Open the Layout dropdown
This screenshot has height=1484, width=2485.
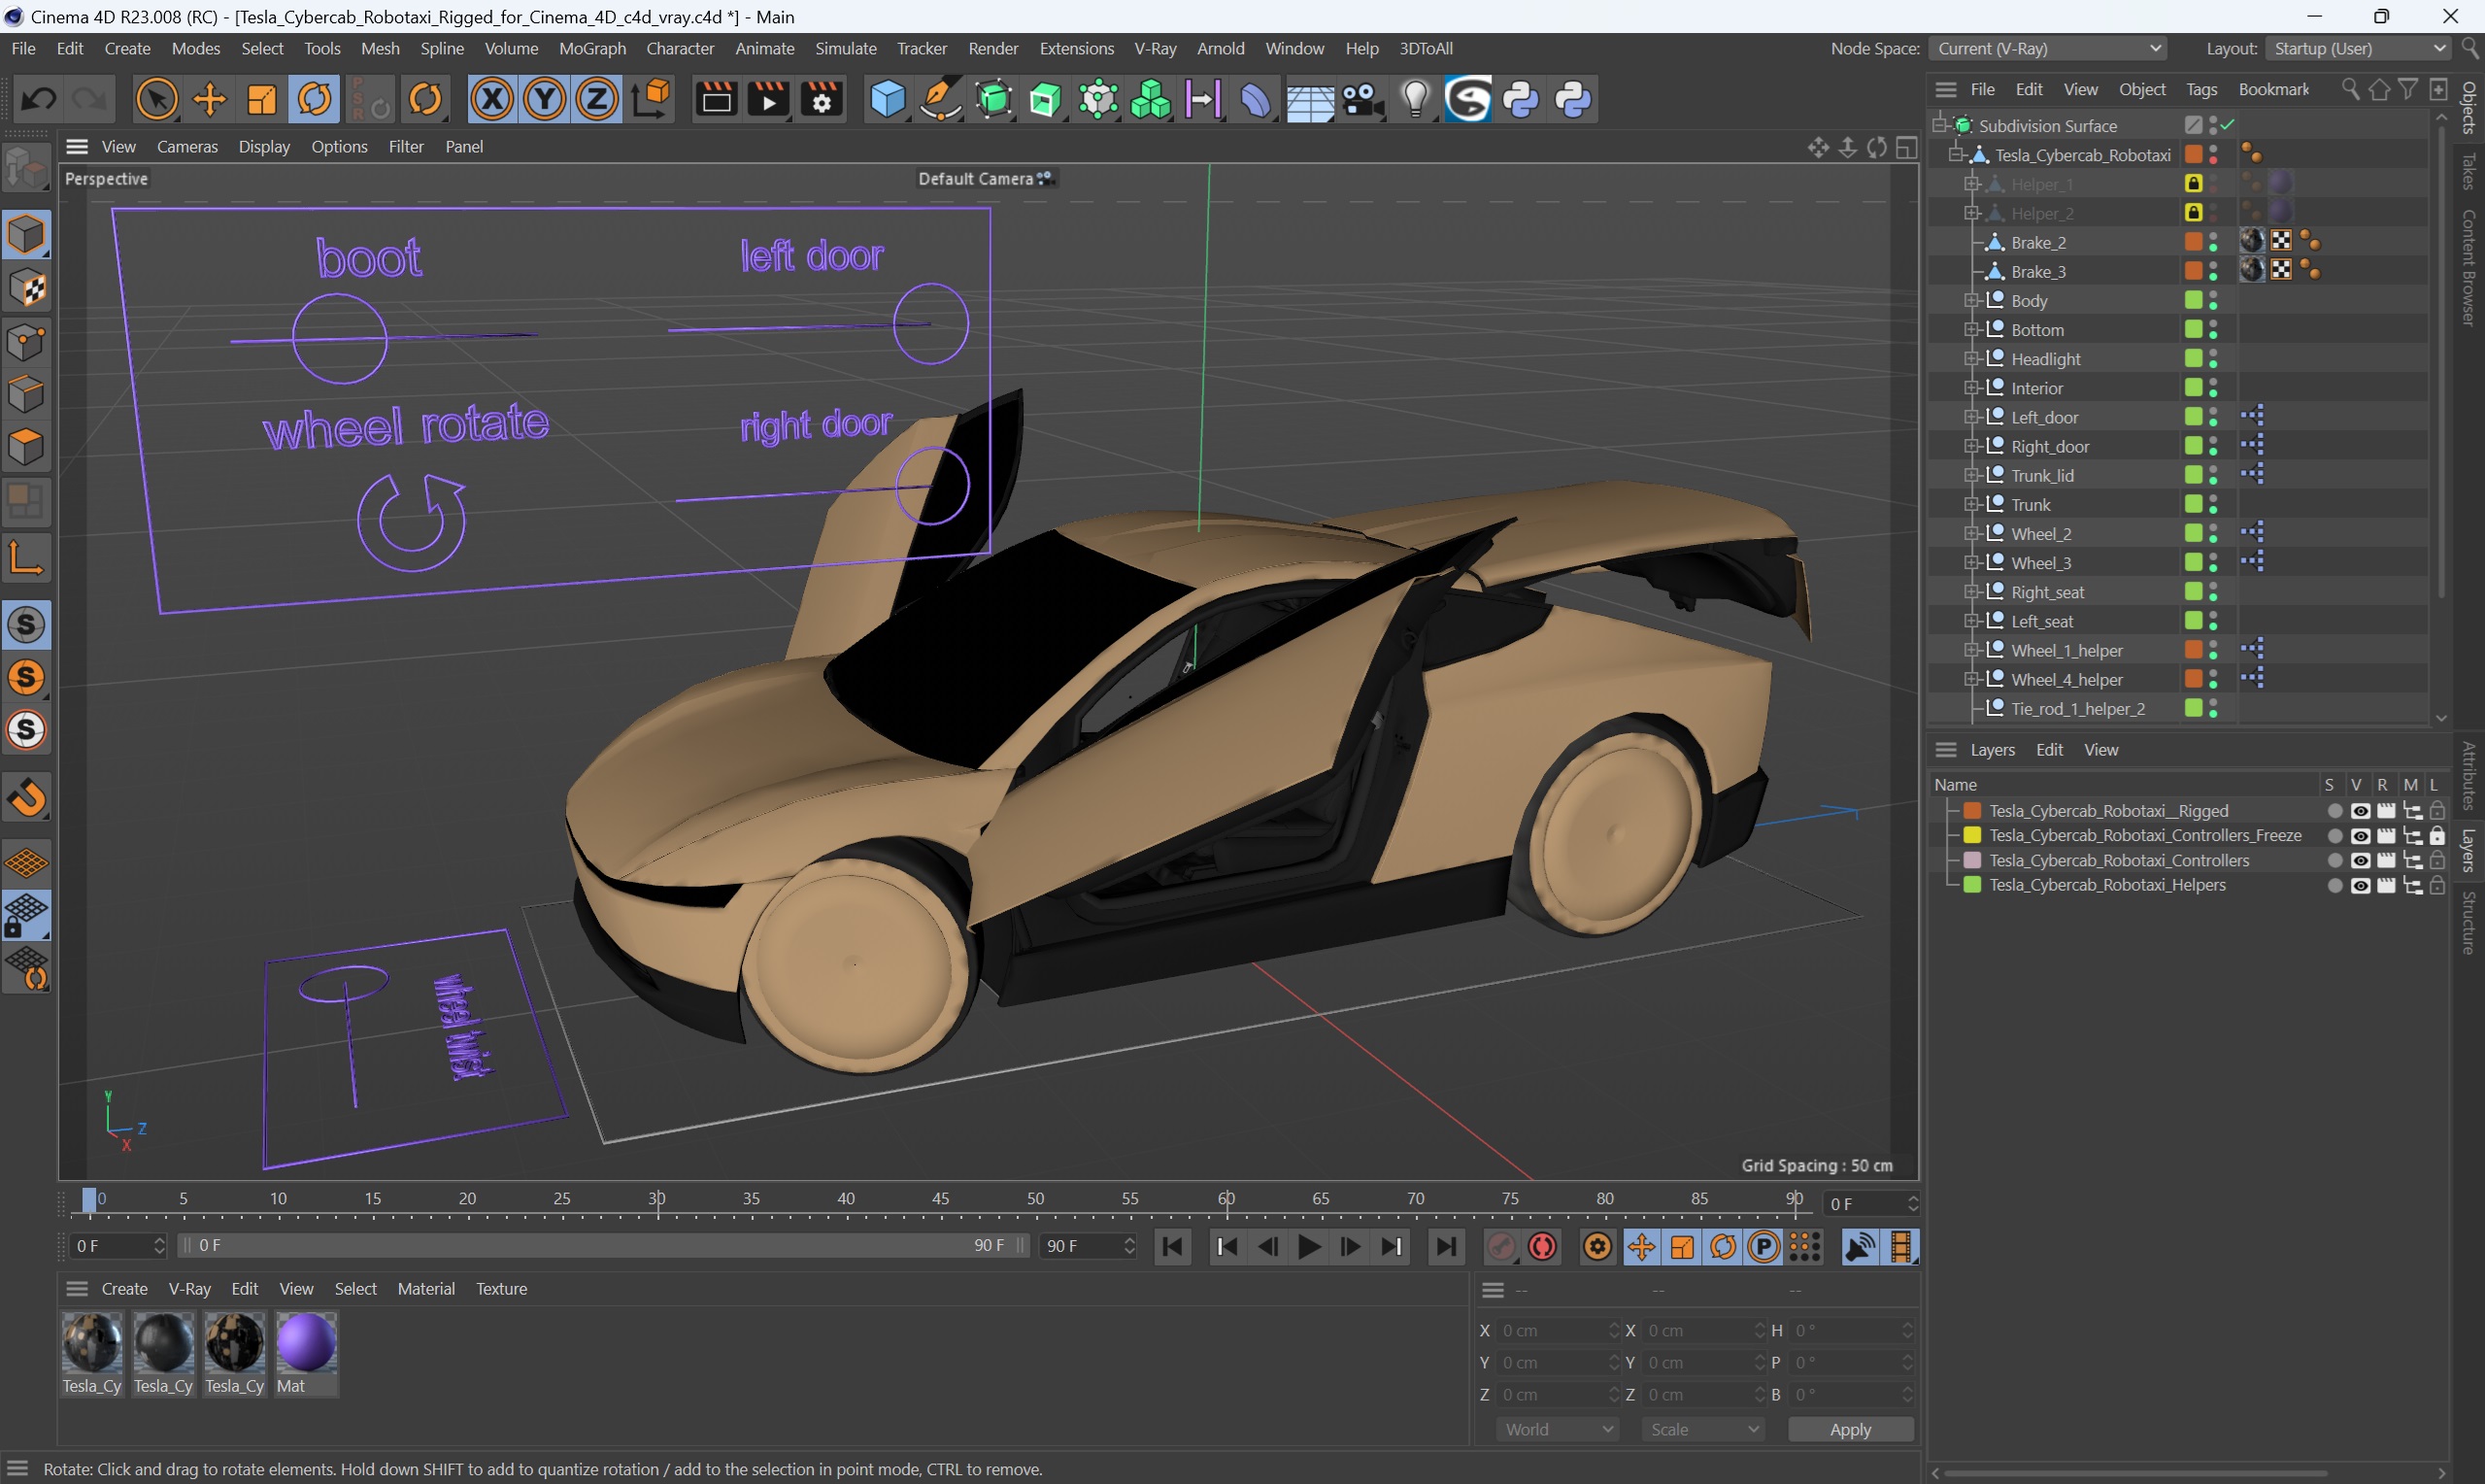2358,48
